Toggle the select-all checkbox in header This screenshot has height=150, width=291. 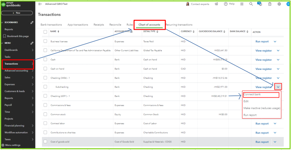click(x=45, y=32)
